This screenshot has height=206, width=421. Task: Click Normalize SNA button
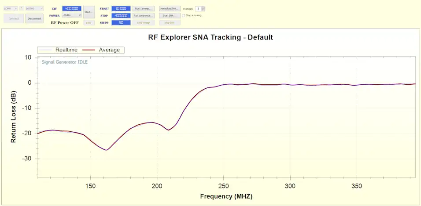click(170, 8)
